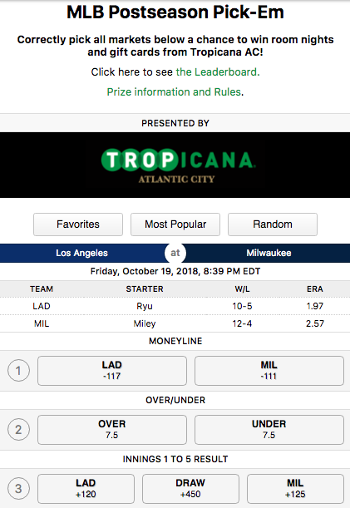Click the Most Popular autofill button
This screenshot has width=350, height=508.
click(x=175, y=224)
